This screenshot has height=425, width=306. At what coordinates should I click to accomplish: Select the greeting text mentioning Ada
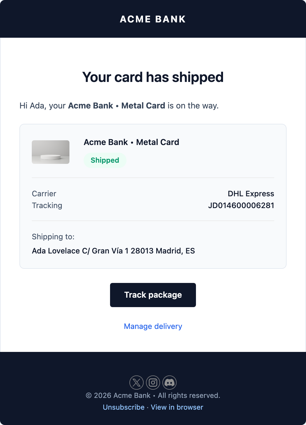point(119,106)
